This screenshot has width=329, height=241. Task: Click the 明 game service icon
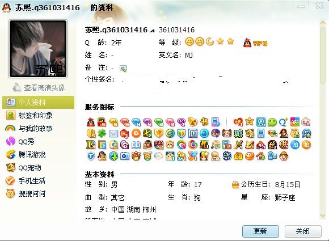[284, 145]
